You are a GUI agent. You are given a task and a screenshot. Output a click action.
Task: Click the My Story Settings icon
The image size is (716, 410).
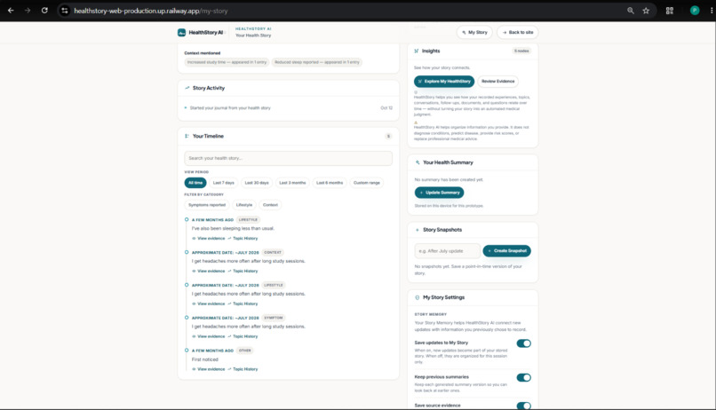[418, 297]
